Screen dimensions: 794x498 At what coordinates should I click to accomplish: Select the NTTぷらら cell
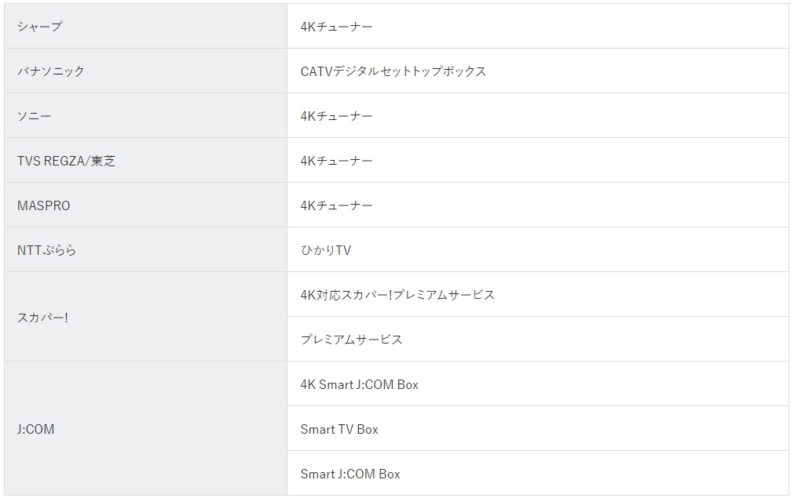click(146, 249)
